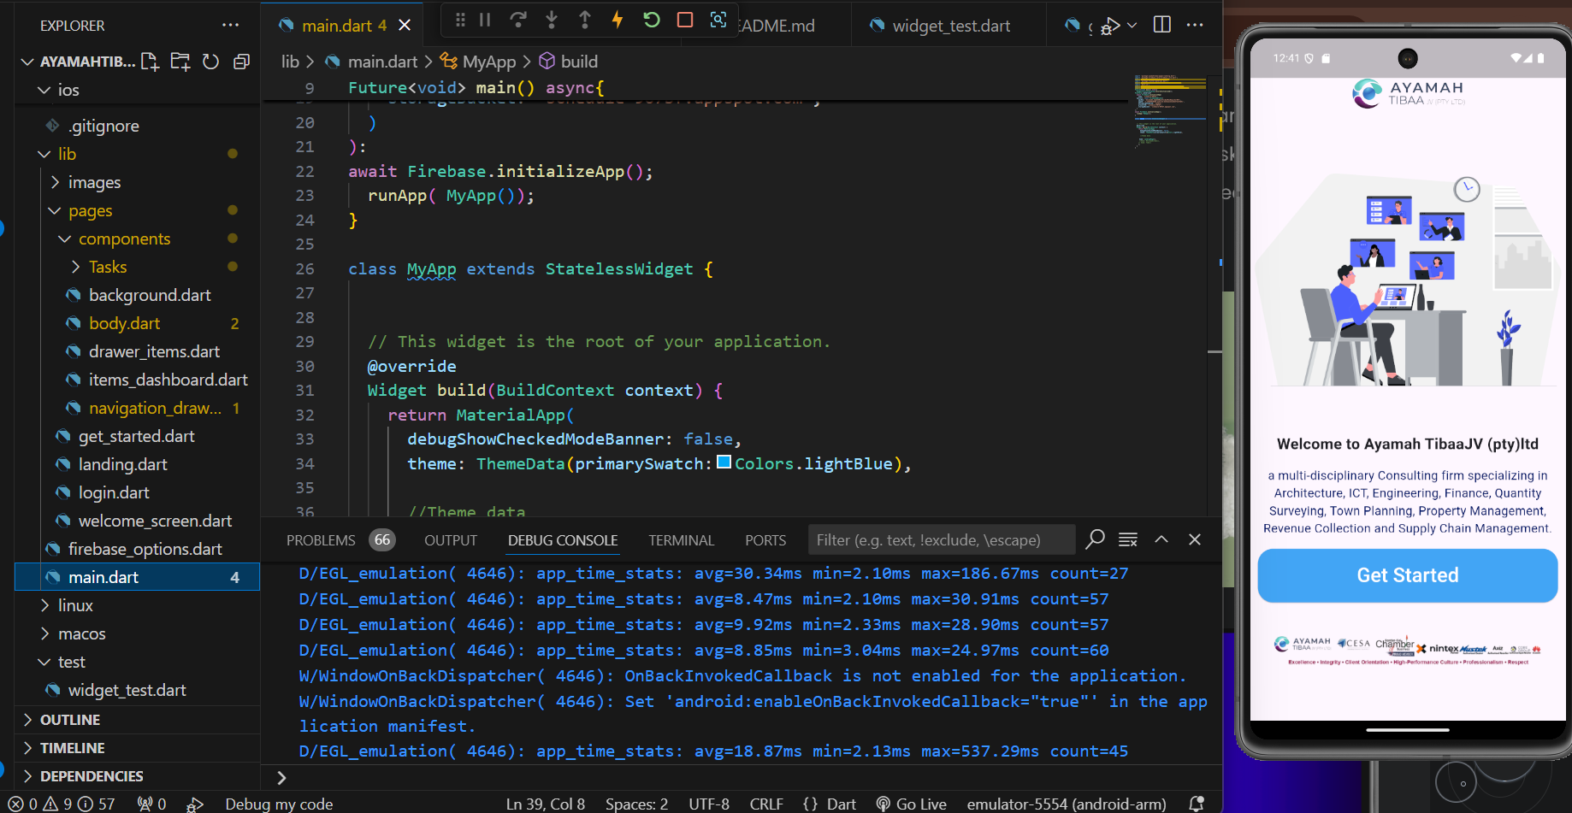Viewport: 1572px width, 813px height.
Task: Click the Run or Debug play icon
Action: point(1111,26)
